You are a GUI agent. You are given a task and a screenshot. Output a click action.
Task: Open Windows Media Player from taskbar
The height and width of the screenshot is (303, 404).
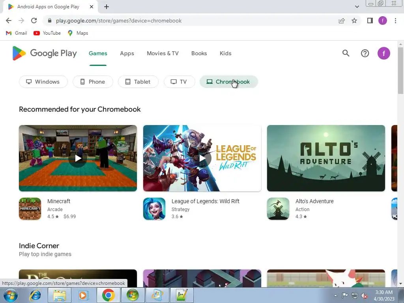pyautogui.click(x=83, y=295)
